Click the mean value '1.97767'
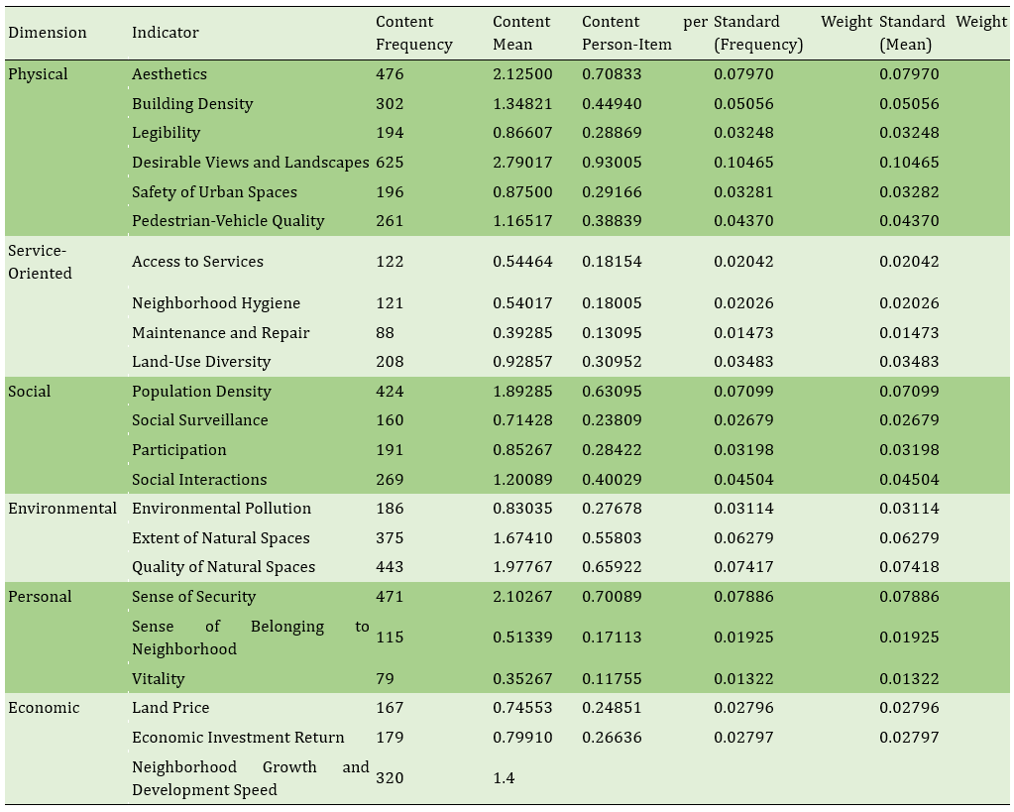 point(522,567)
